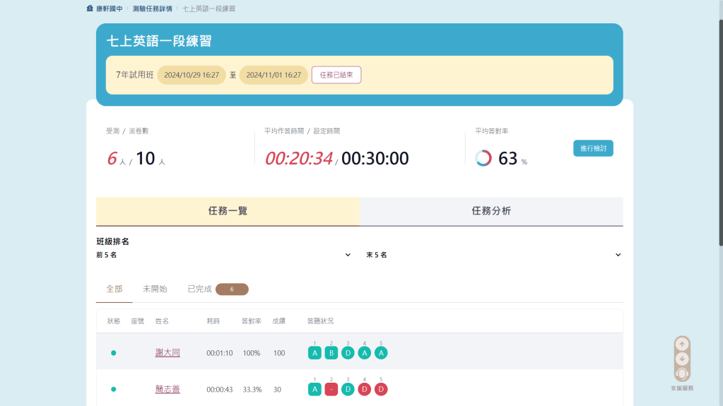
Task: Go to 測驗任務詳情 breadcrumb link
Action: (x=152, y=9)
